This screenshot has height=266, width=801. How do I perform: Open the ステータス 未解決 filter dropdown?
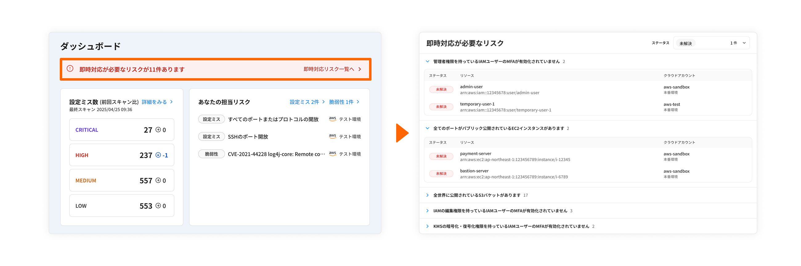[711, 43]
